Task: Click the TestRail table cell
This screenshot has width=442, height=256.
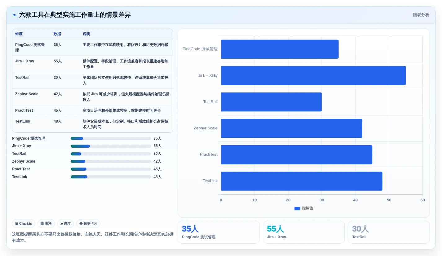Action: 32,80
